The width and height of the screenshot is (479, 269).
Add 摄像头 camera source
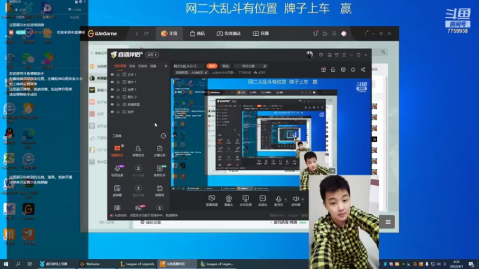tap(229, 201)
